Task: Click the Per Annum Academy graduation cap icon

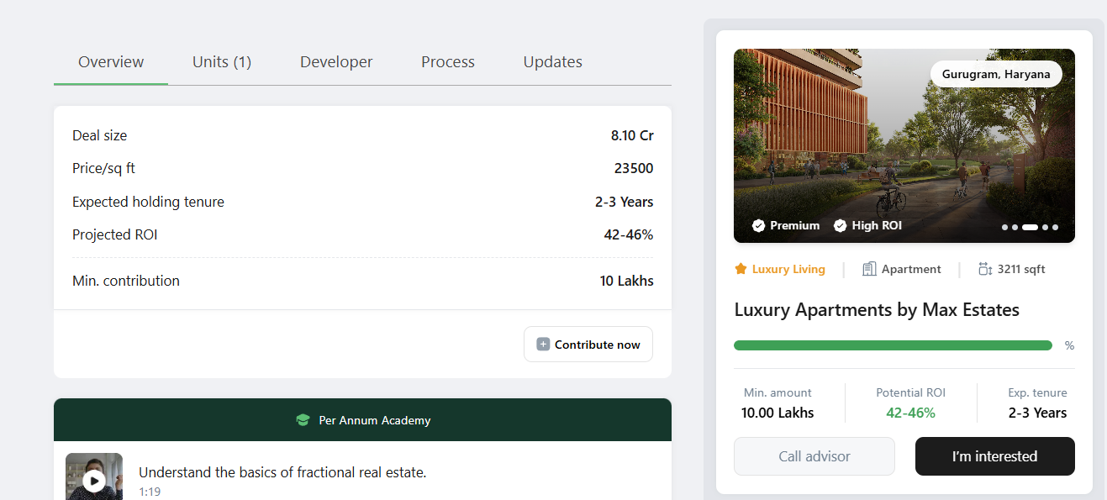Action: point(303,420)
